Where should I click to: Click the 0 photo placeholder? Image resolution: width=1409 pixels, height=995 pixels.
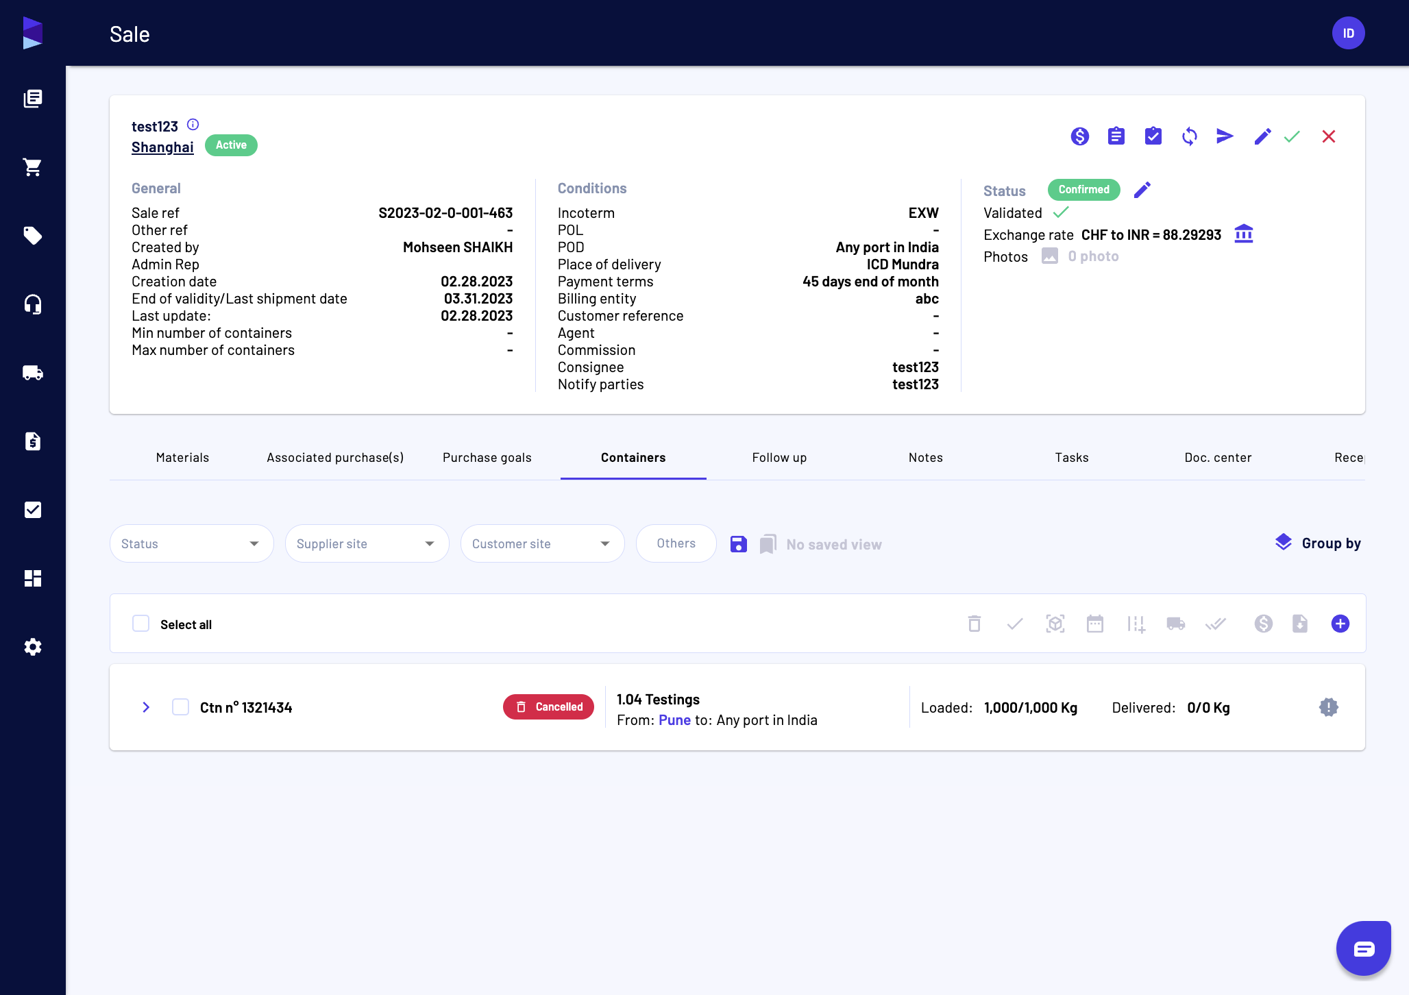tap(1081, 256)
